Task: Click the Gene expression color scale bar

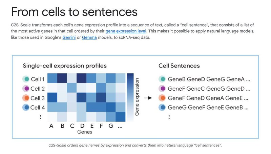Action: [x=130, y=97]
